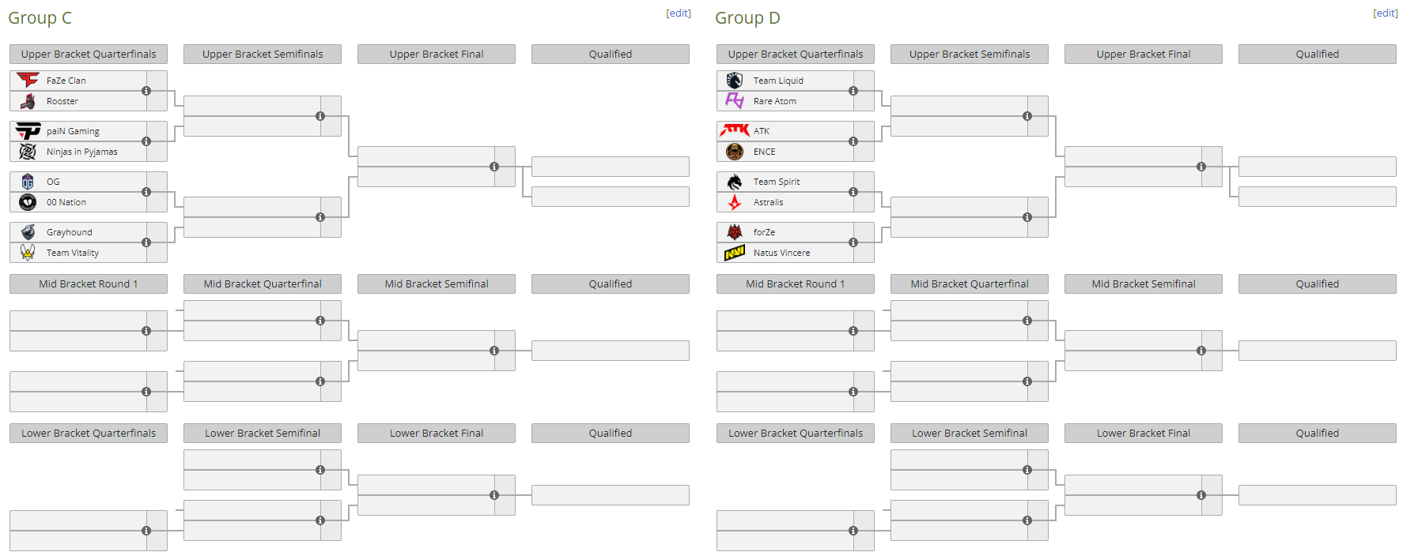The image size is (1418, 552).
Task: Select the Grayhound team entry
Action: click(78, 232)
